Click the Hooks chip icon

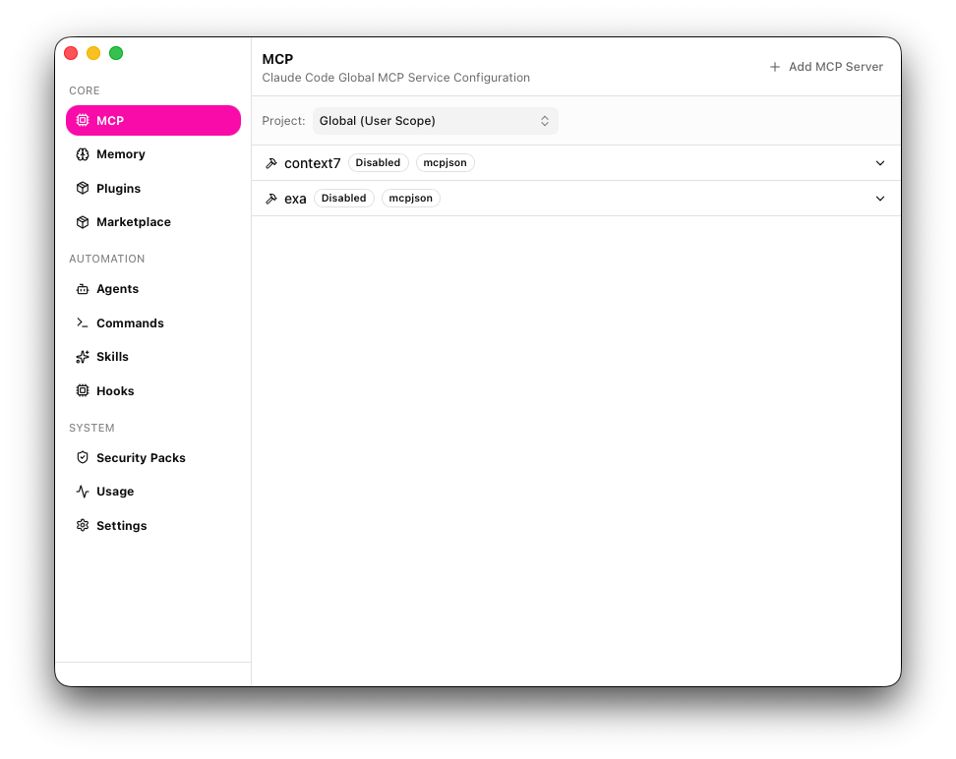click(83, 390)
